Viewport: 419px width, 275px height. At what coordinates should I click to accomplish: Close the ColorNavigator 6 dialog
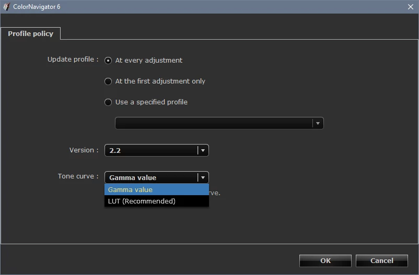coord(411,7)
